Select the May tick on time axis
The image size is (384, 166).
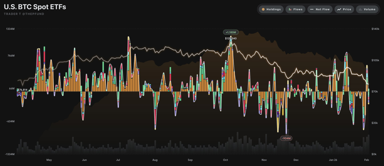click(49, 160)
